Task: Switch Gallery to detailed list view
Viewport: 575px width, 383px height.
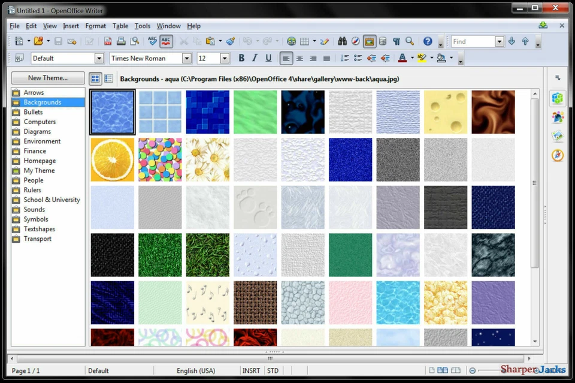Action: [108, 79]
